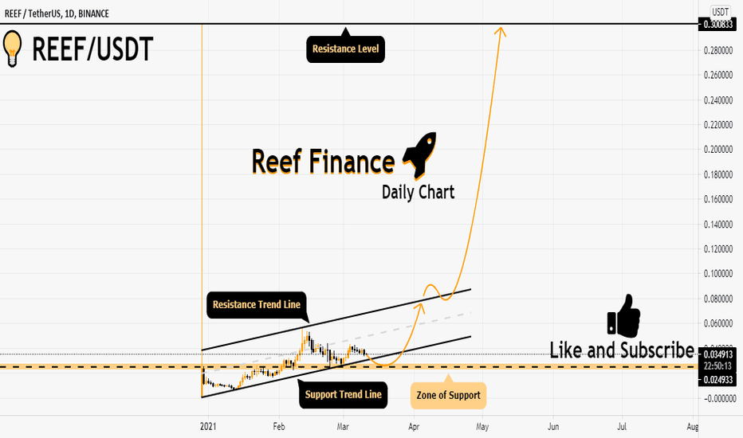Select the Support Trend Line callout
The height and width of the screenshot is (438, 743).
click(x=343, y=393)
